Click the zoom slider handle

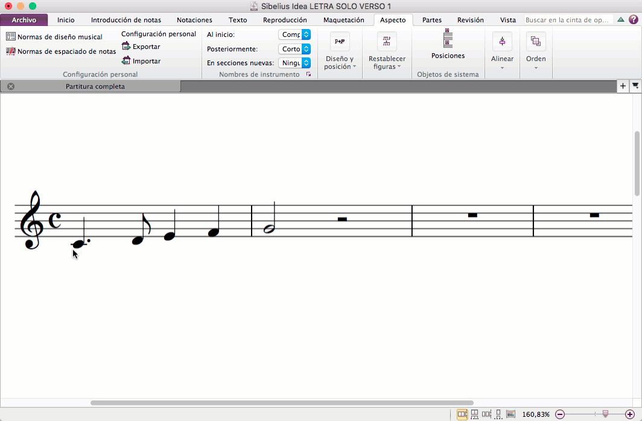606,414
